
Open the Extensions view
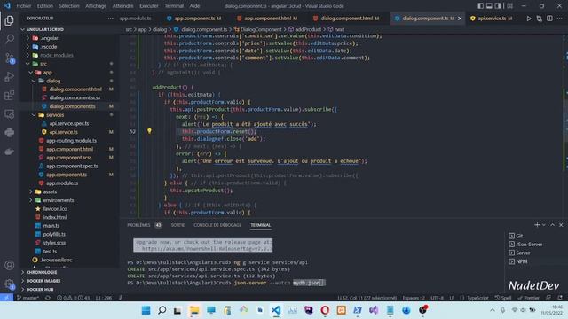(x=10, y=96)
